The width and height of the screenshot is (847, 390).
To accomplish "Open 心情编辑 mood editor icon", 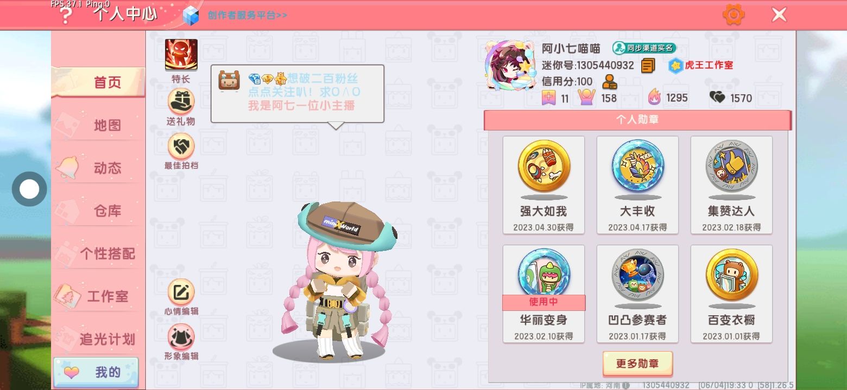I will (x=181, y=292).
